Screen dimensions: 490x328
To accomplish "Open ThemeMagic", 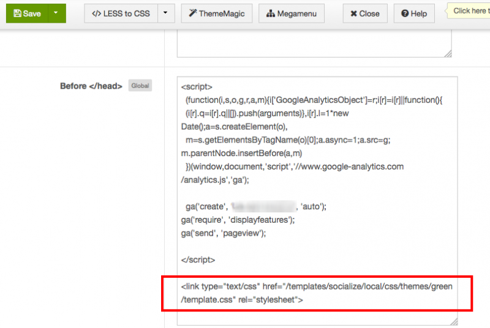I will [x=217, y=13].
